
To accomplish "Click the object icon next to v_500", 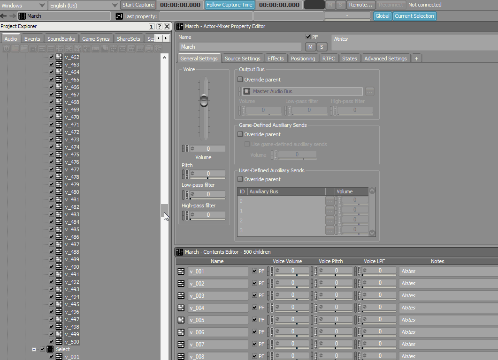I will (x=59, y=342).
